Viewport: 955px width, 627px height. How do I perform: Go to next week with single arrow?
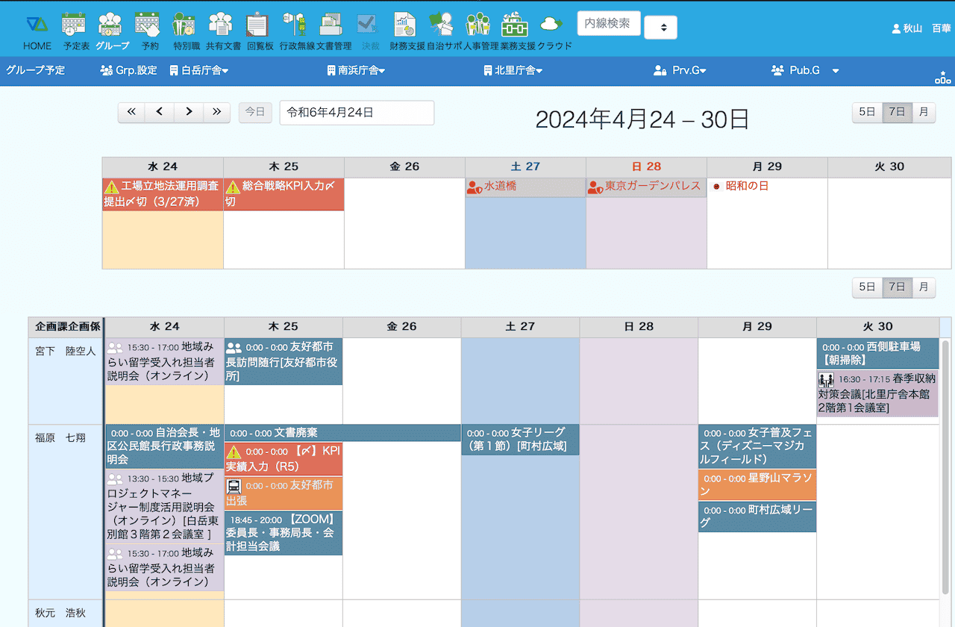189,112
